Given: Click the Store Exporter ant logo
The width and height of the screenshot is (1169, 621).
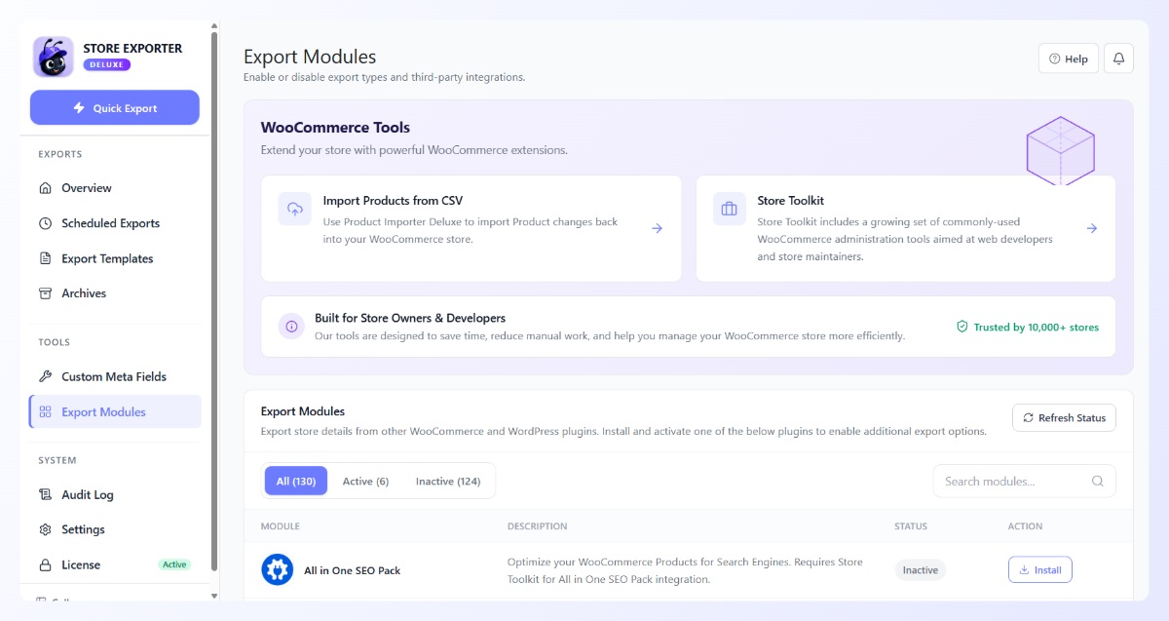Looking at the screenshot, I should pyautogui.click(x=53, y=57).
